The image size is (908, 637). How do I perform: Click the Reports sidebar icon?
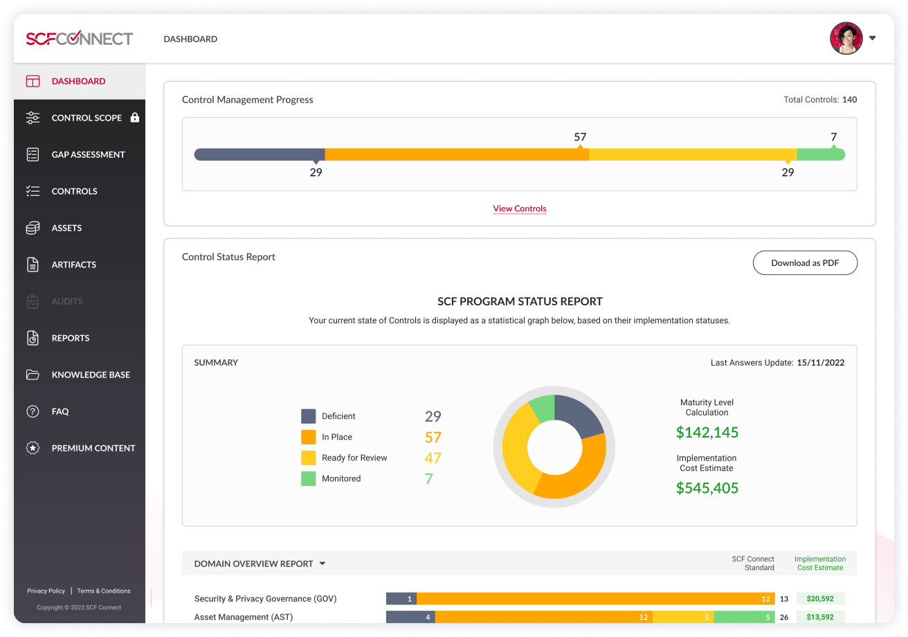[x=33, y=338]
